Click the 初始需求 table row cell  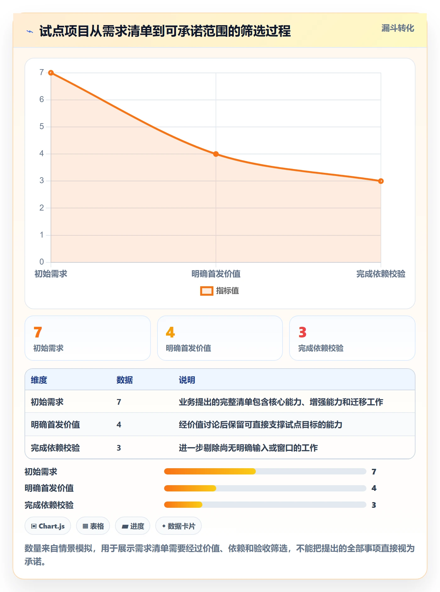47,402
